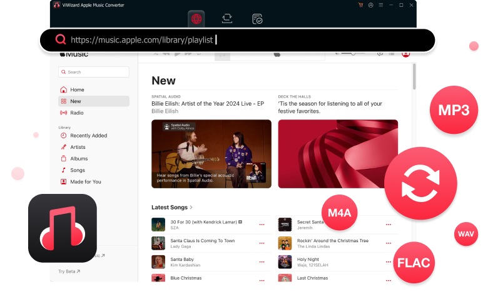Click the Billie Eilish artist link

coord(165,111)
